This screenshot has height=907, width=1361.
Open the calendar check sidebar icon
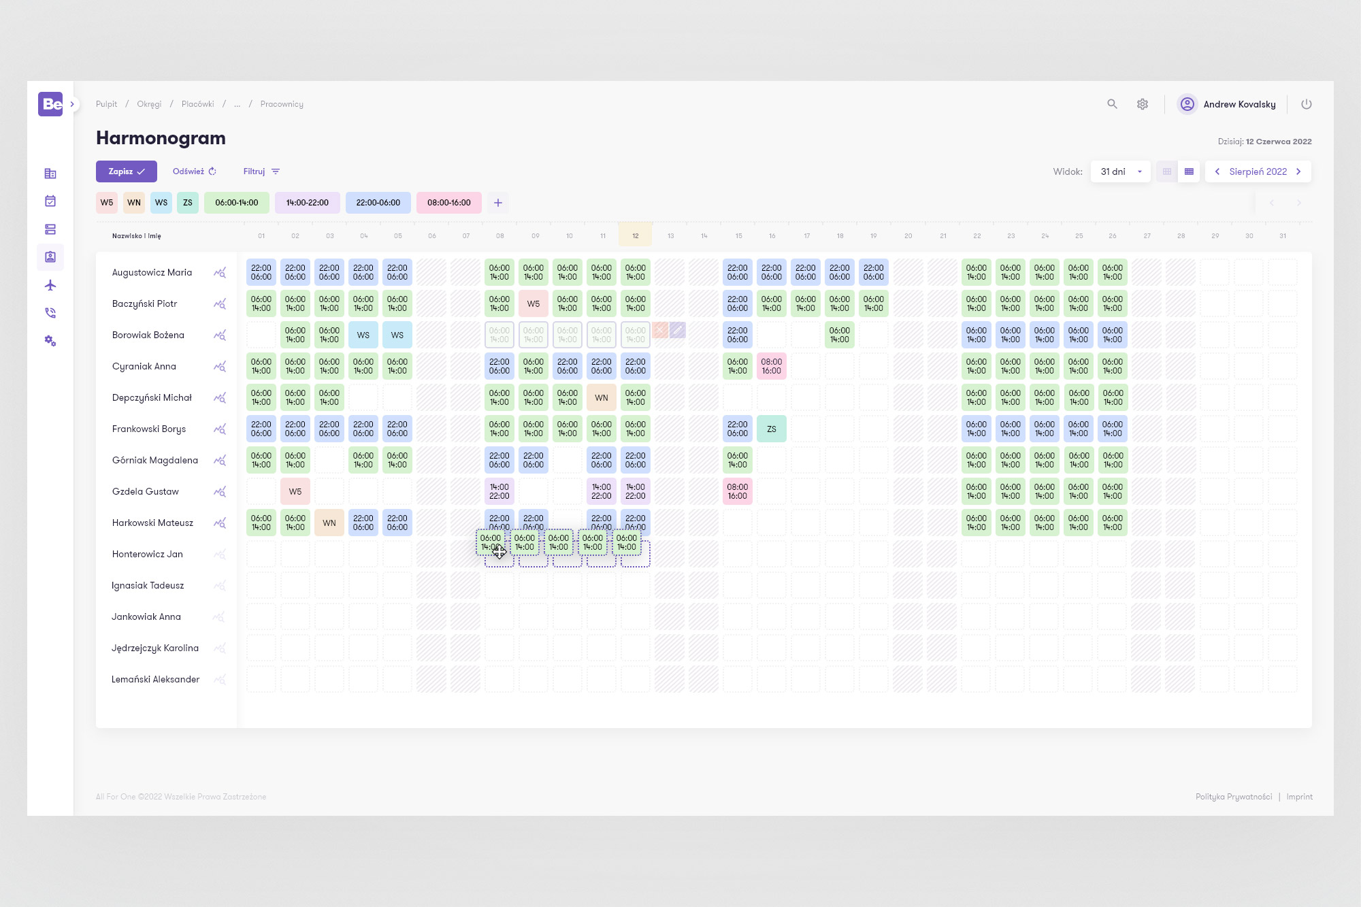50,201
